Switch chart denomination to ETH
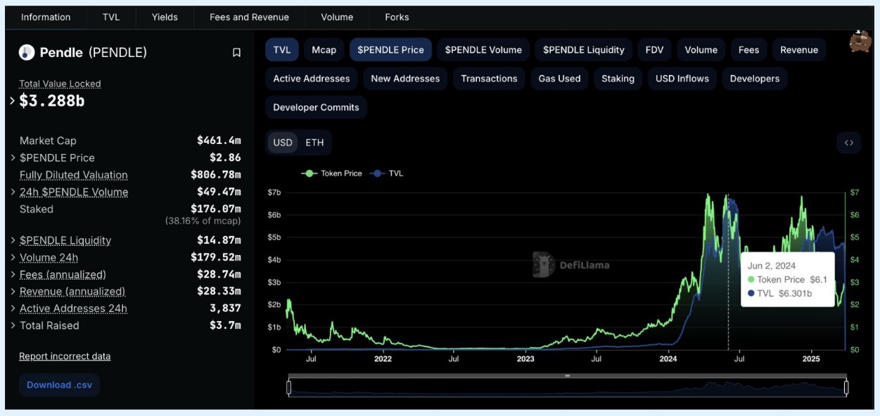Viewport: 880px width, 416px height. point(314,143)
